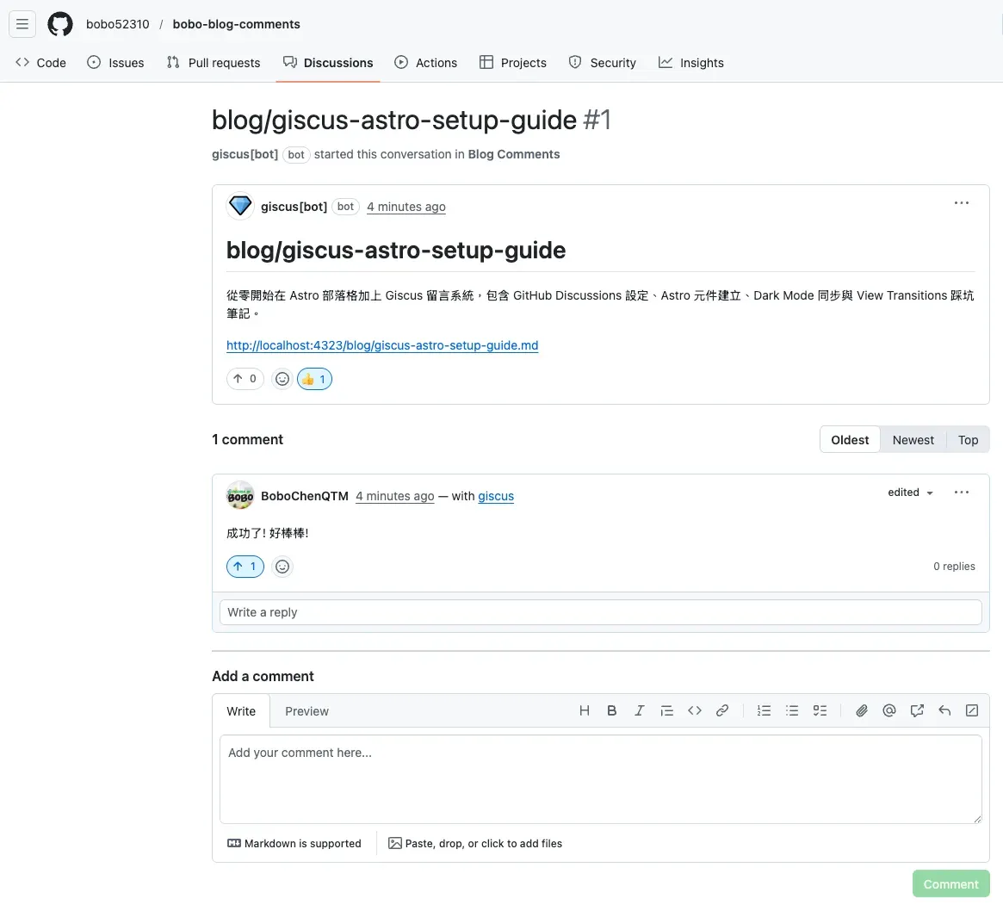Insert a saved reply with the arrow icon
Image resolution: width=1003 pixels, height=905 pixels.
[944, 710]
